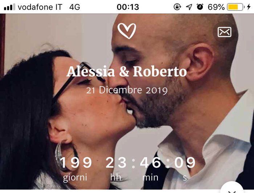Tap the date 21 Dicembre 2019

click(x=127, y=90)
